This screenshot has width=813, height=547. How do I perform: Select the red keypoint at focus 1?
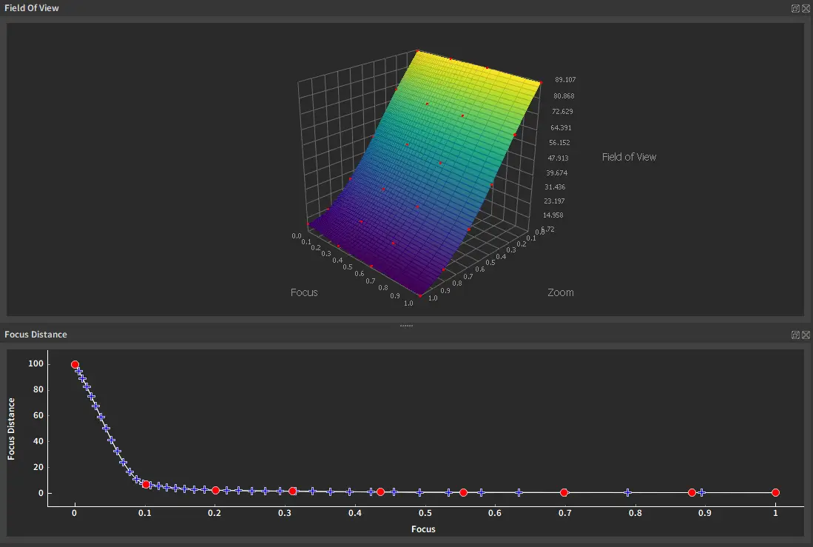[775, 492]
